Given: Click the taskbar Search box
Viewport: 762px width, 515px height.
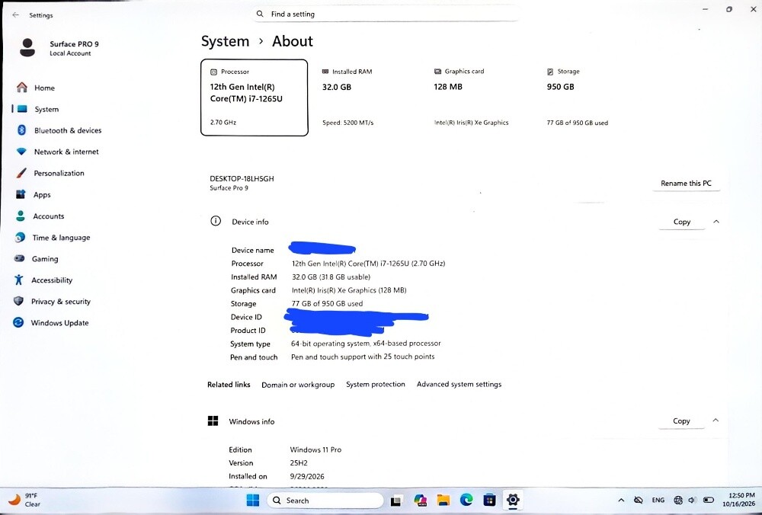Looking at the screenshot, I should tap(325, 501).
